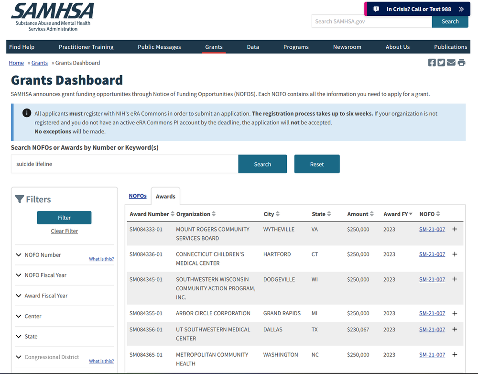Click the keyword field containing suicide lifeline
This screenshot has width=478, height=374.
click(124, 164)
